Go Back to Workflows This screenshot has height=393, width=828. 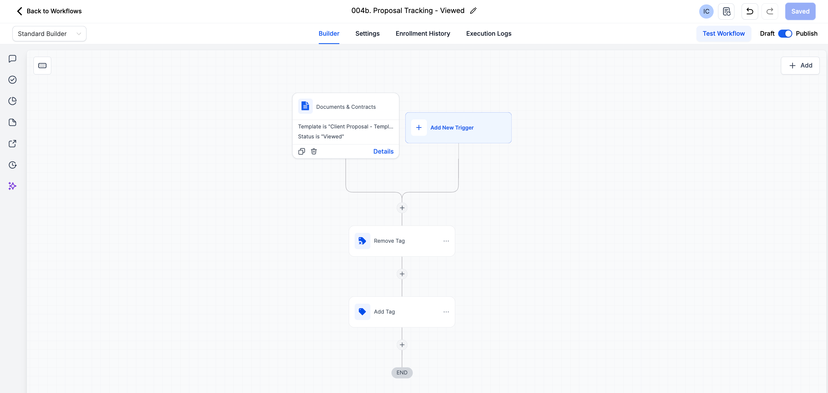49,11
